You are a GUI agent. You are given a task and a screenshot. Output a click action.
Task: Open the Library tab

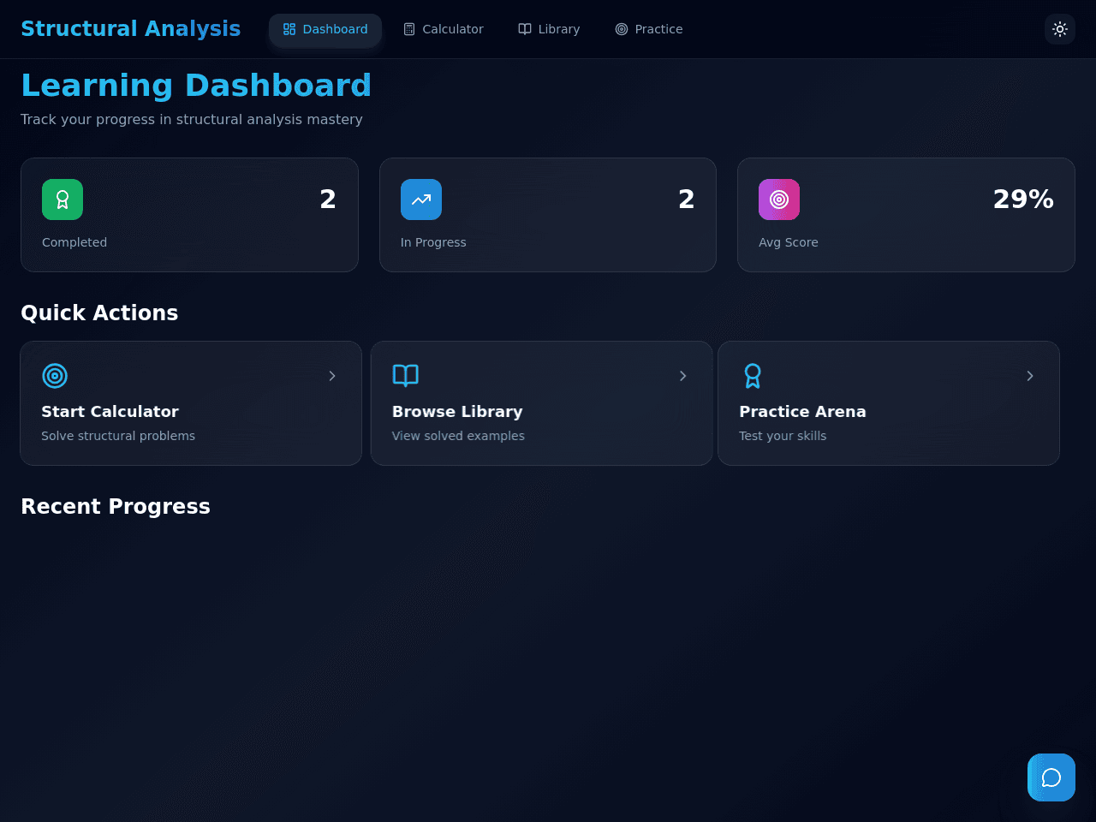[x=549, y=29]
